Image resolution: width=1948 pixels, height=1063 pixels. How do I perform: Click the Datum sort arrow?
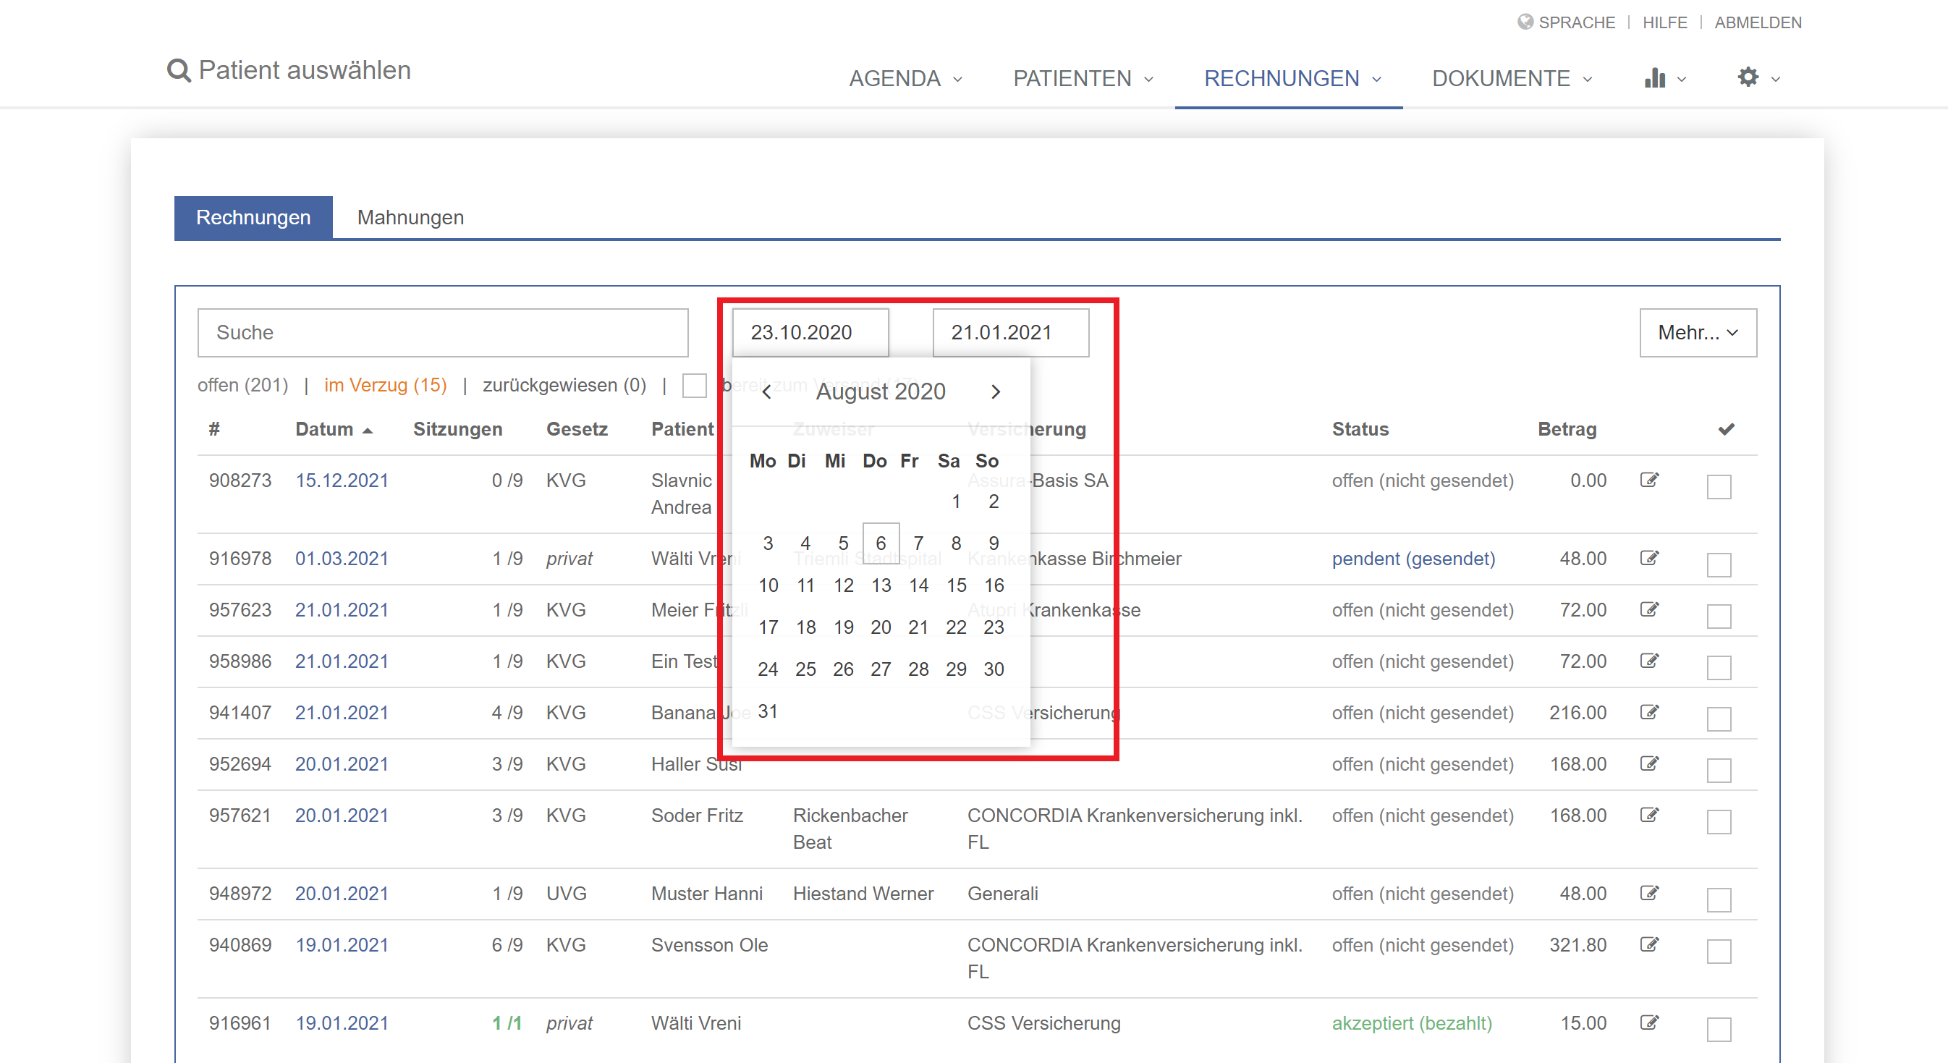pyautogui.click(x=368, y=430)
